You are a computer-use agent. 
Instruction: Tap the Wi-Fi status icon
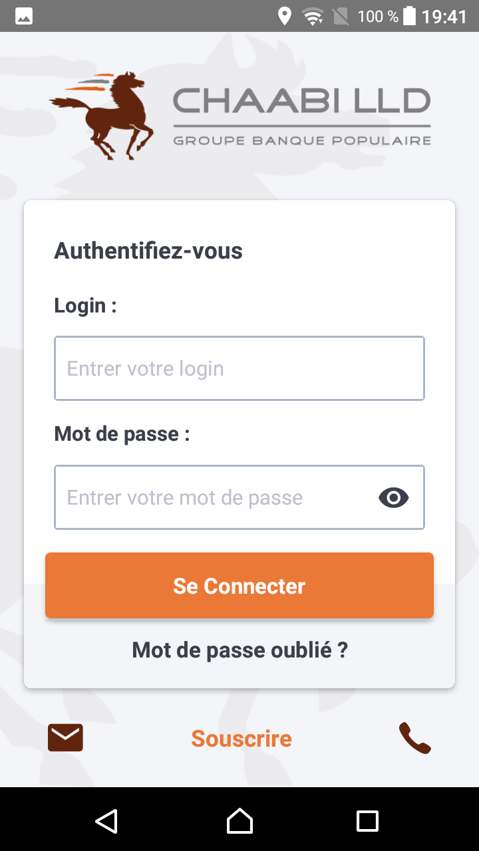[x=312, y=16]
